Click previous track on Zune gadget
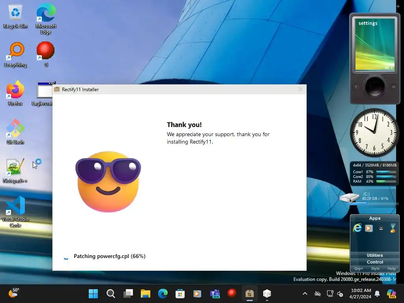This screenshot has width=404, height=303. coord(356,87)
